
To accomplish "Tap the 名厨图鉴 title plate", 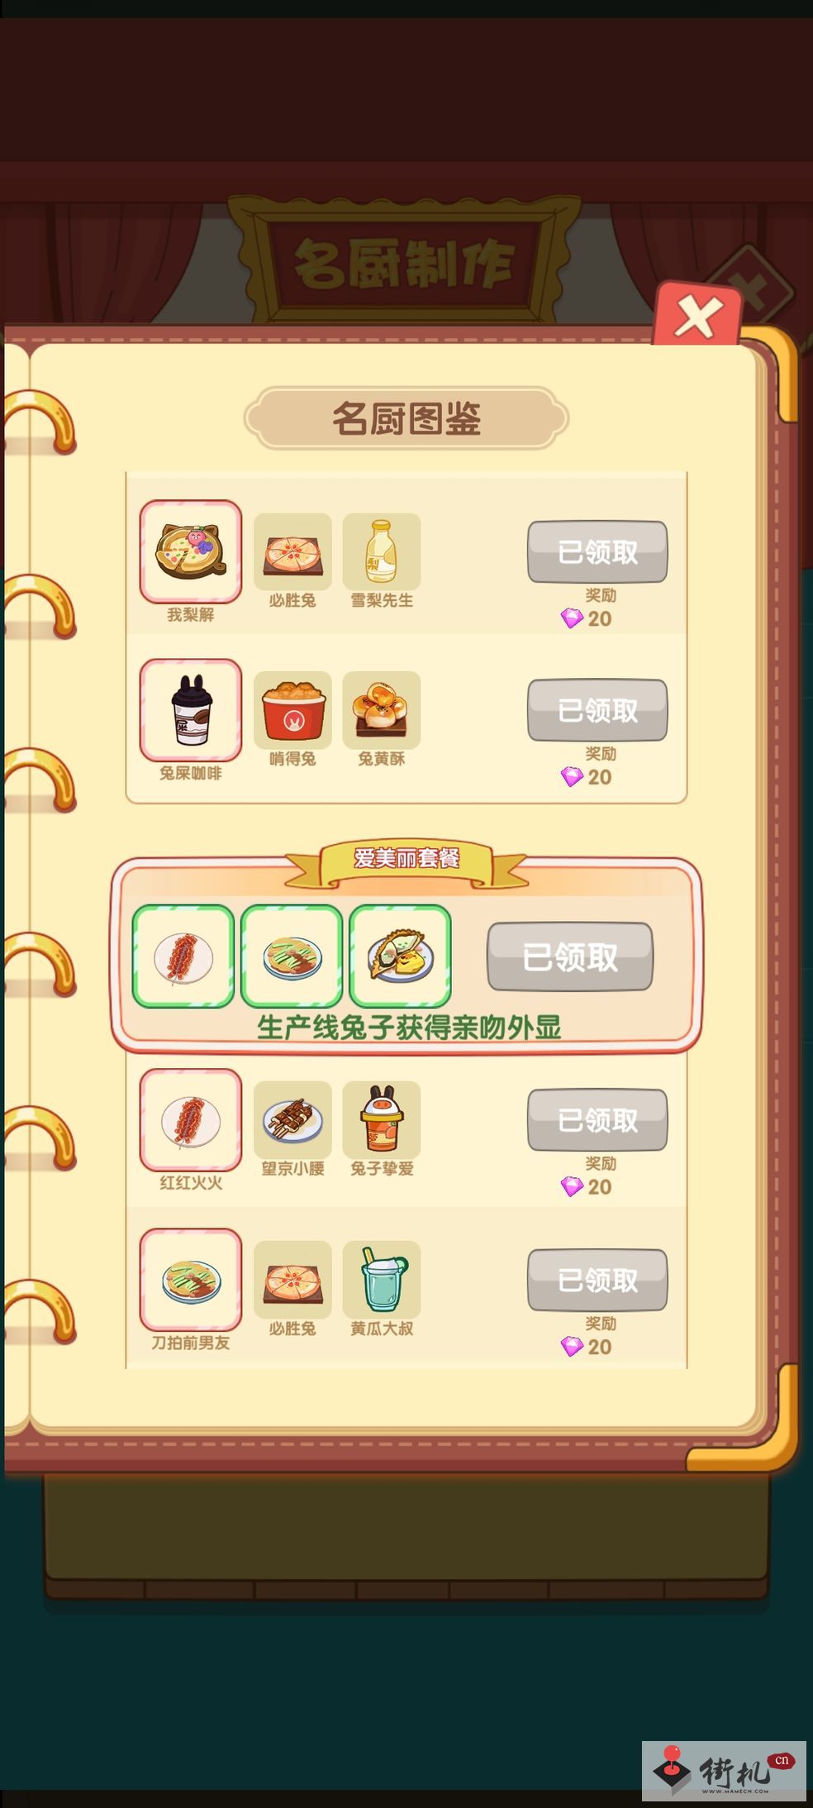I will coord(406,418).
